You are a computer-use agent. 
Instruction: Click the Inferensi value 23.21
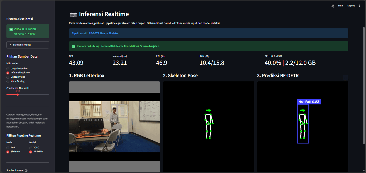point(120,63)
